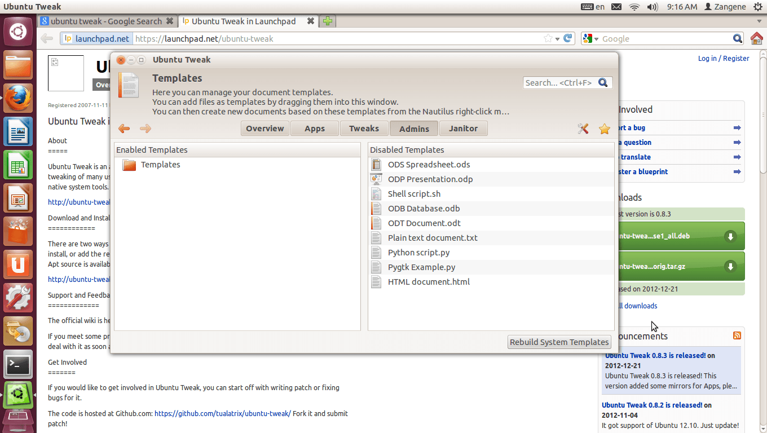The width and height of the screenshot is (767, 433).
Task: Open the network Wi-Fi indicator
Action: click(x=635, y=7)
